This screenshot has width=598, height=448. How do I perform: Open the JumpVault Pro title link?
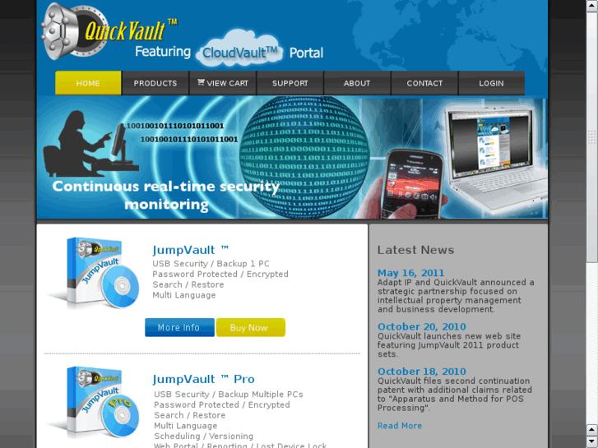coord(203,379)
